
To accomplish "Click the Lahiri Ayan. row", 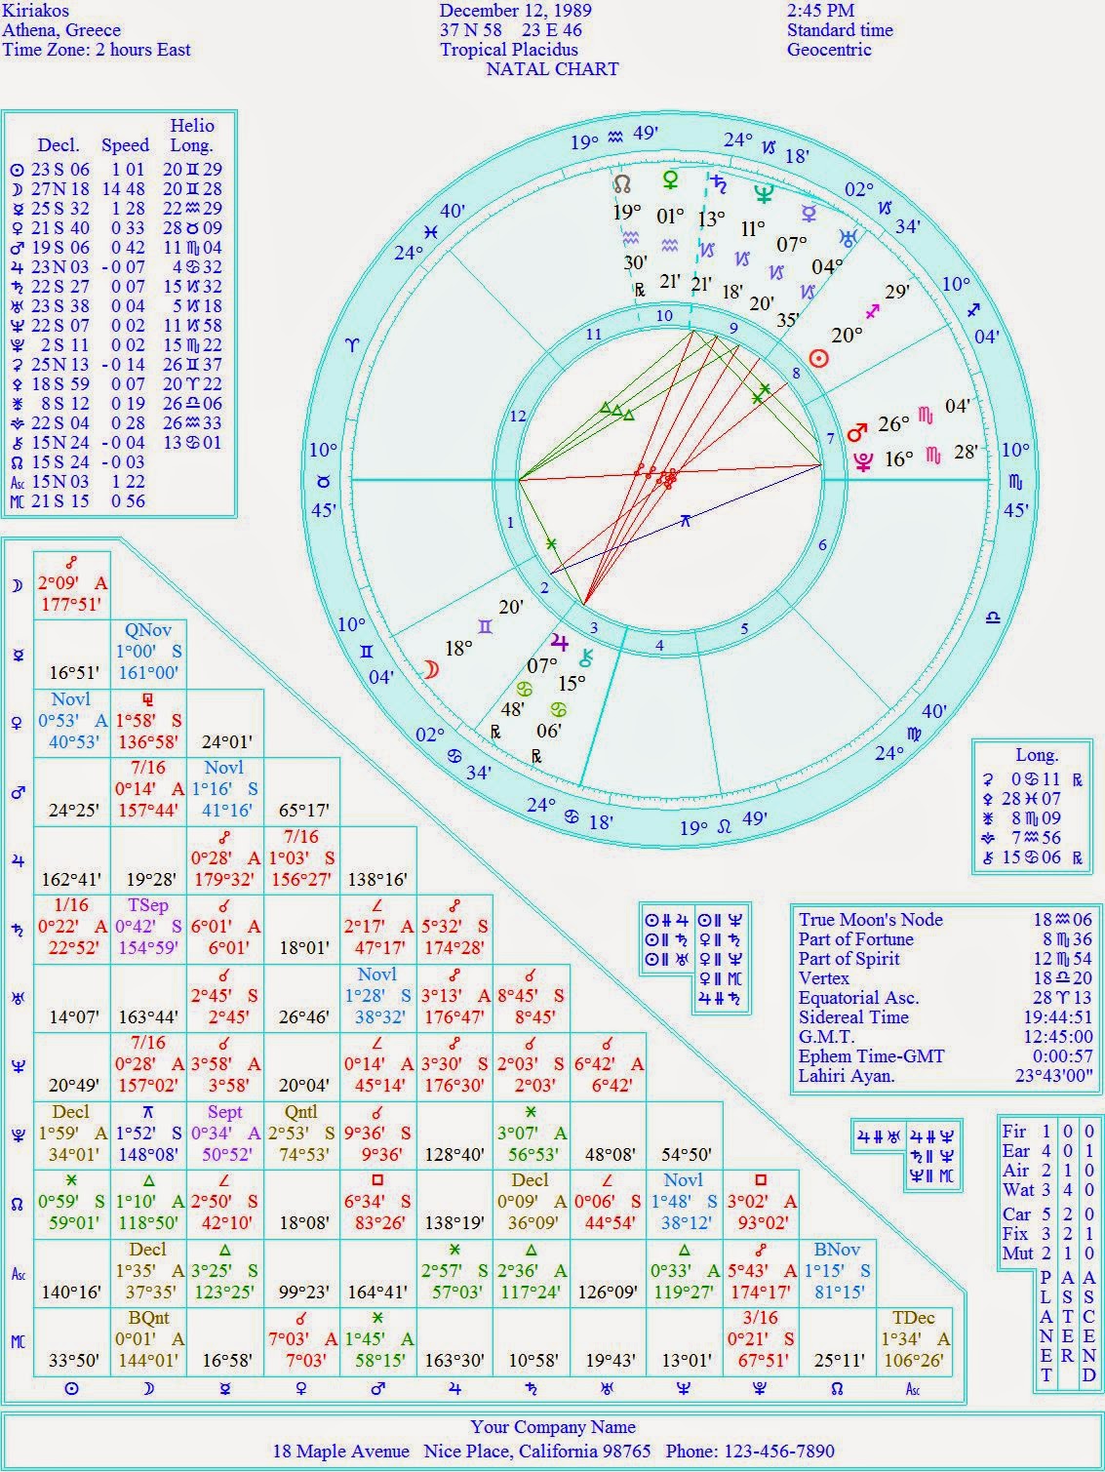I will coord(945,1076).
